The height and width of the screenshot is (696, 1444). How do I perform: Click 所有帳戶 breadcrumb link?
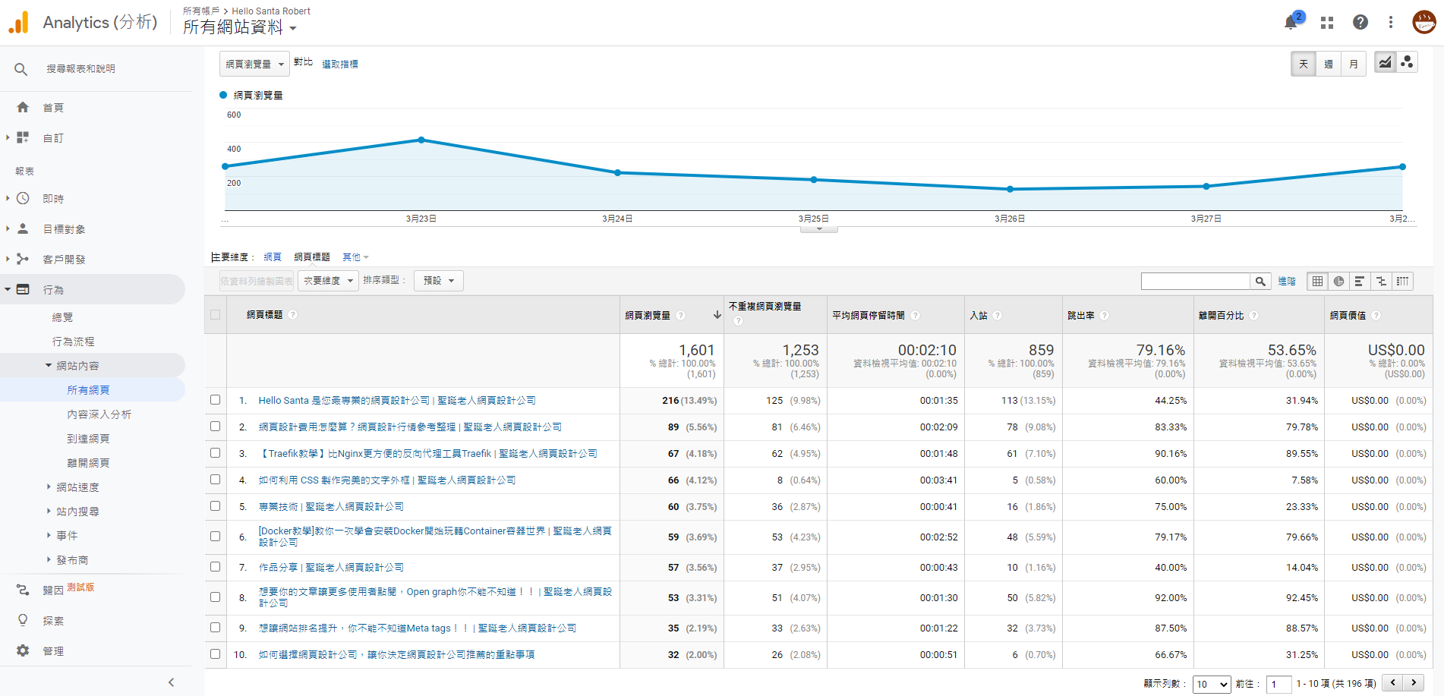(x=201, y=11)
